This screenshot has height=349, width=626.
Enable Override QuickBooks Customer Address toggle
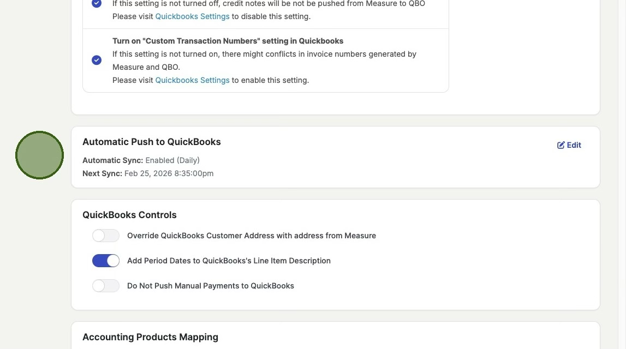(x=106, y=236)
